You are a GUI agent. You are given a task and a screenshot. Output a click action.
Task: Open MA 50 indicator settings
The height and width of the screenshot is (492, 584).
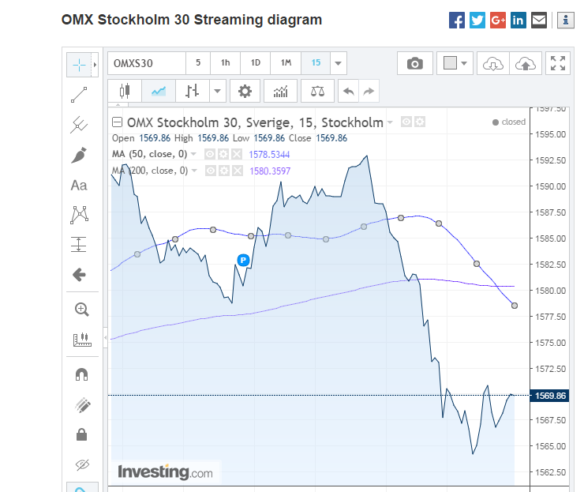(x=223, y=154)
